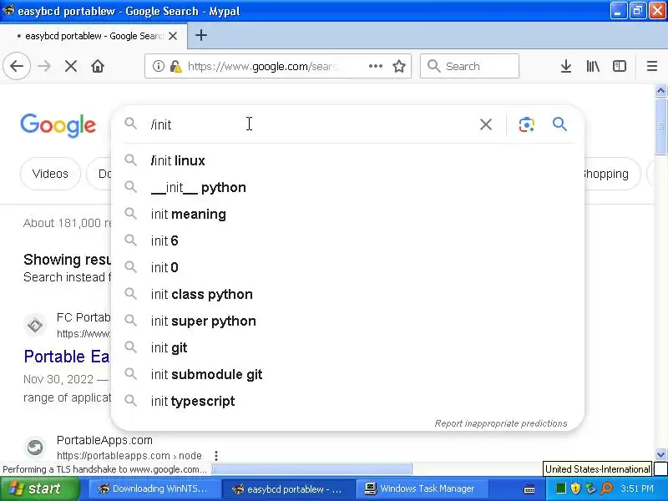This screenshot has height=501, width=668.
Task: Click the vertical scrollbar up arrow
Action: click(660, 90)
